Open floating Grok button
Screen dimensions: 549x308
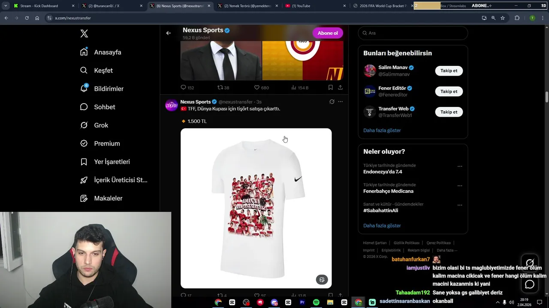[530, 263]
